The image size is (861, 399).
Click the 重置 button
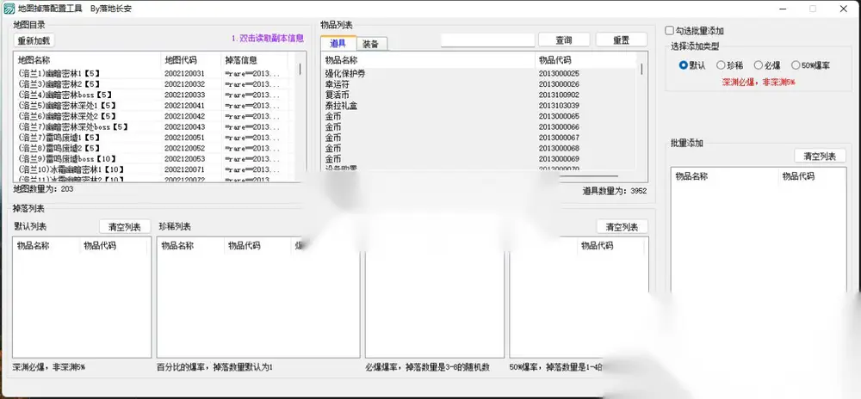622,40
